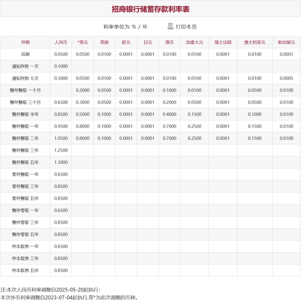The image size is (301, 304).
Task: Click the 存期 header cell
Action: click(x=25, y=42)
